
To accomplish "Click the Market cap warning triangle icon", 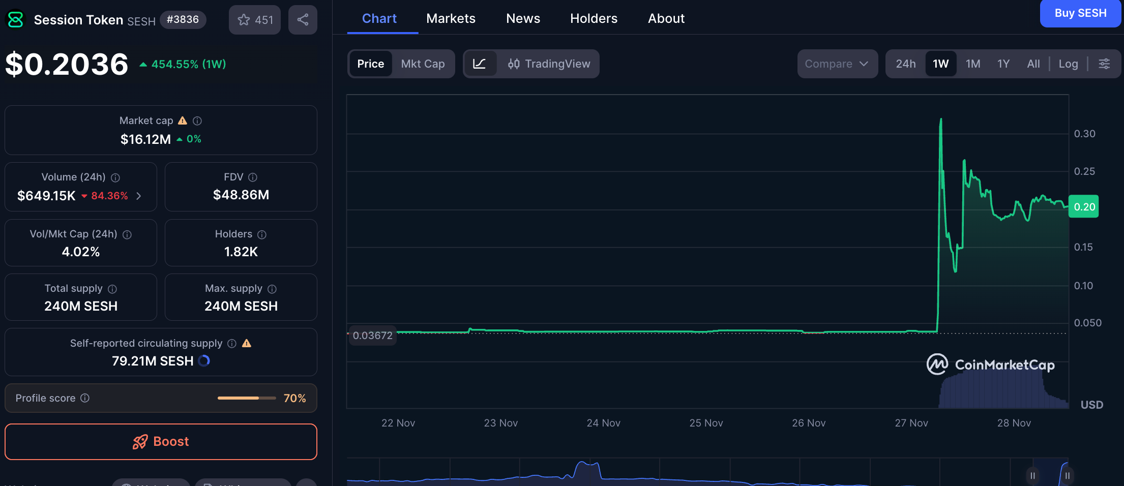I will pyautogui.click(x=183, y=120).
